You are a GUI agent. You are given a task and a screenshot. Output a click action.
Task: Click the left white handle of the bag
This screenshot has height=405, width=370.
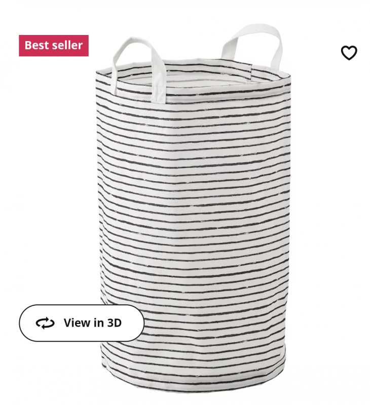[139, 68]
